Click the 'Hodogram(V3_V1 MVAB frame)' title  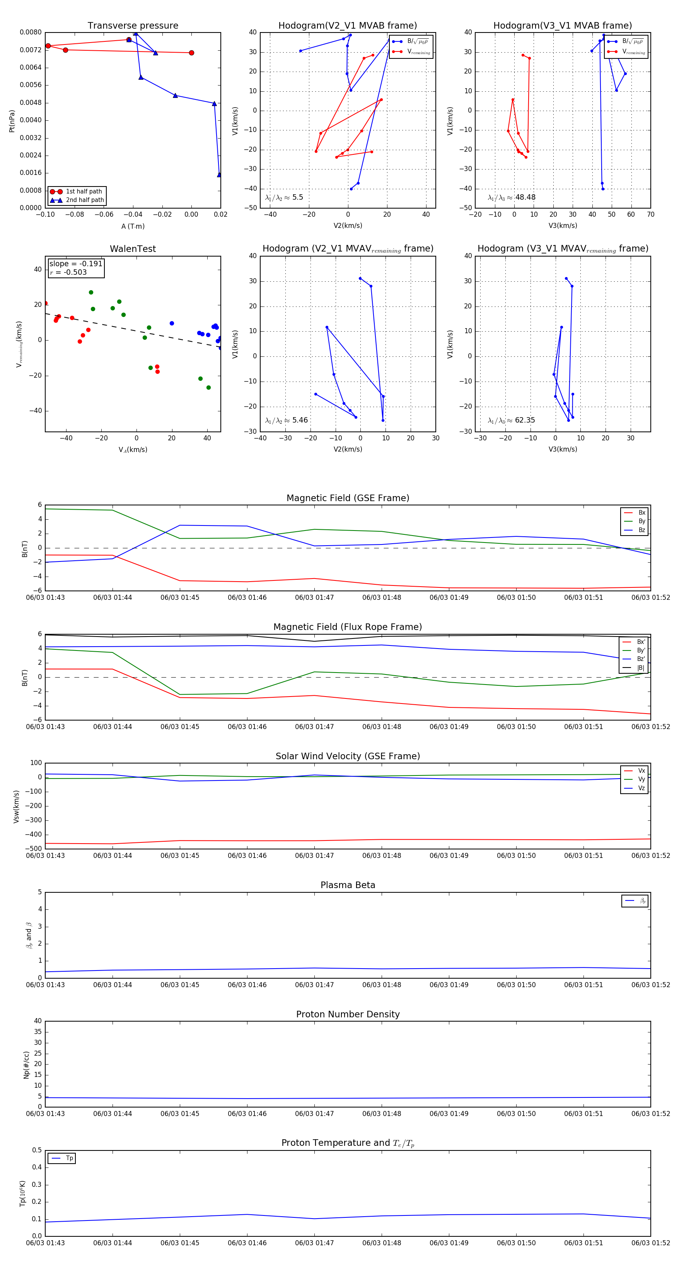coord(563,26)
